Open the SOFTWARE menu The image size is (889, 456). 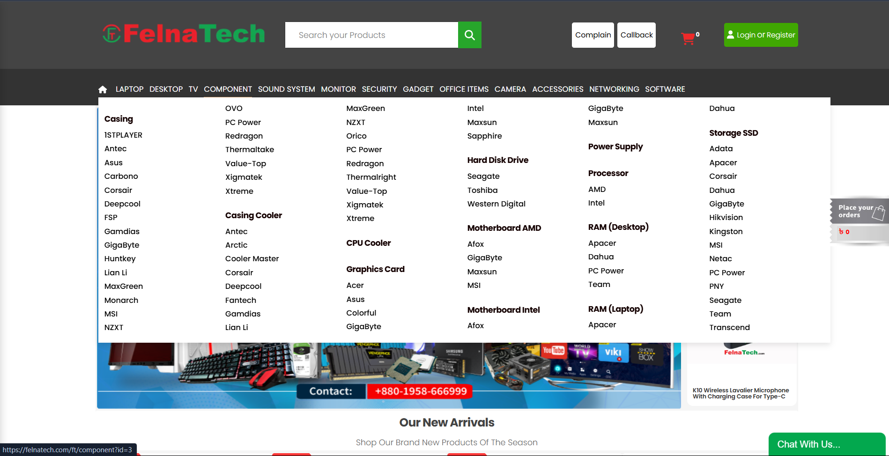tap(665, 89)
